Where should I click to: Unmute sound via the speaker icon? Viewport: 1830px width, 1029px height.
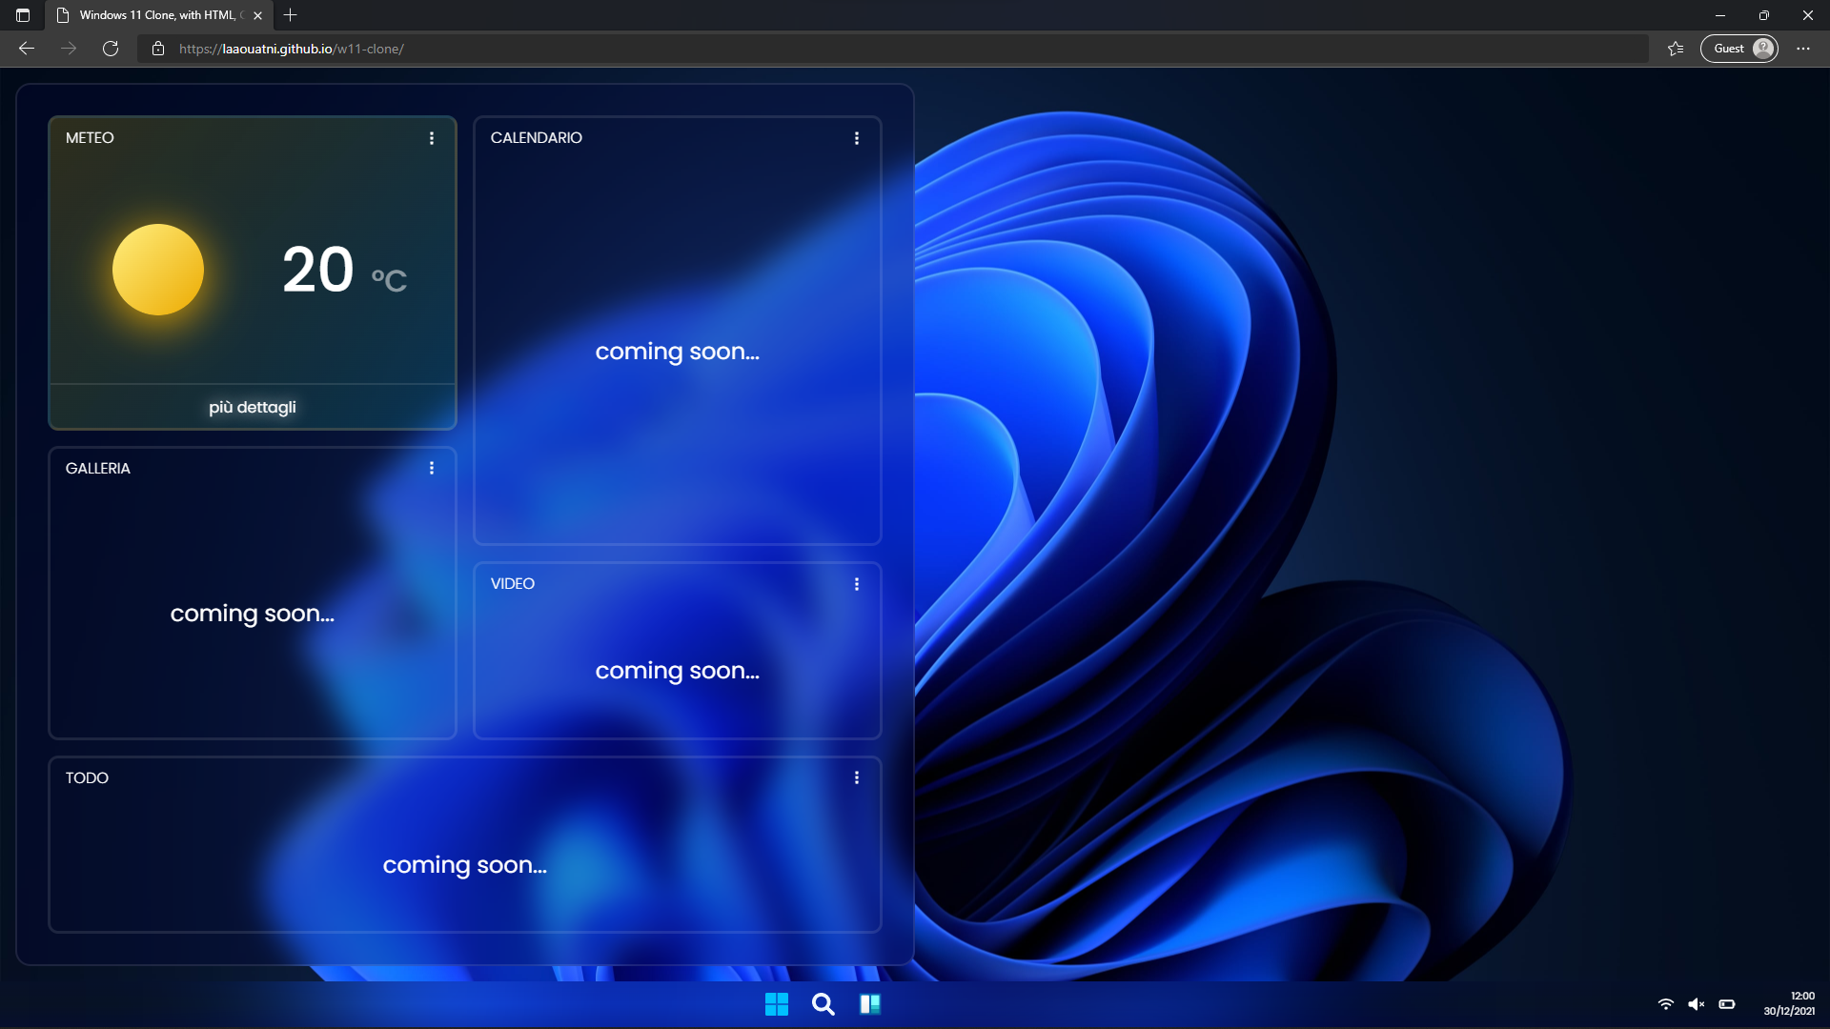(x=1697, y=1003)
